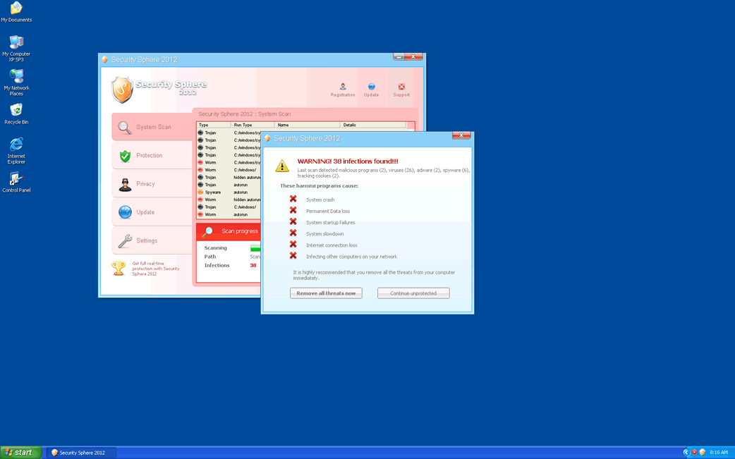Click the System Scan magnifier icon
The width and height of the screenshot is (735, 459).
[125, 128]
